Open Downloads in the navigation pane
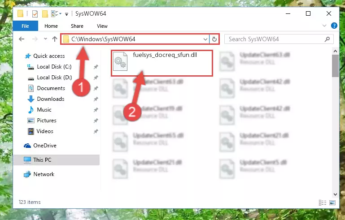The height and width of the screenshot is (220, 345). pos(51,99)
